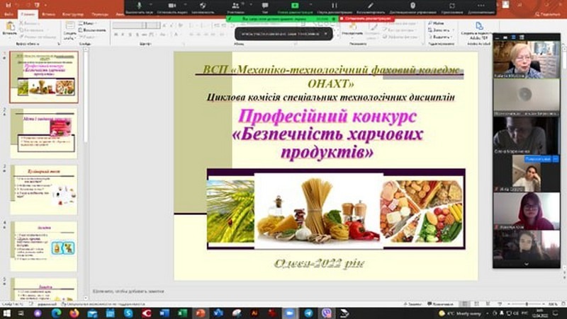
Task: Open Telegram from the taskbar
Action: [308, 313]
